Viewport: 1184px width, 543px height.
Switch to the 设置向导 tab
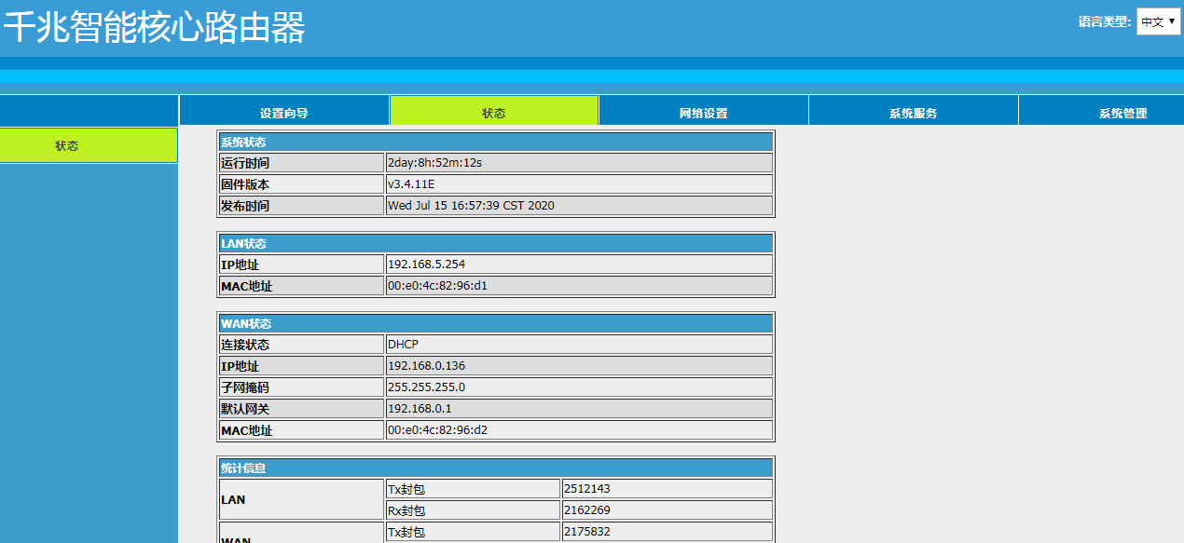(x=283, y=113)
